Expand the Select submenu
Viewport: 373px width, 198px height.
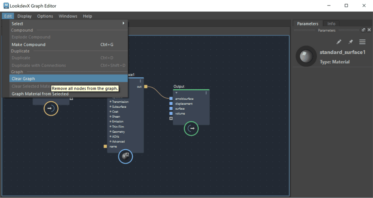[x=68, y=23]
